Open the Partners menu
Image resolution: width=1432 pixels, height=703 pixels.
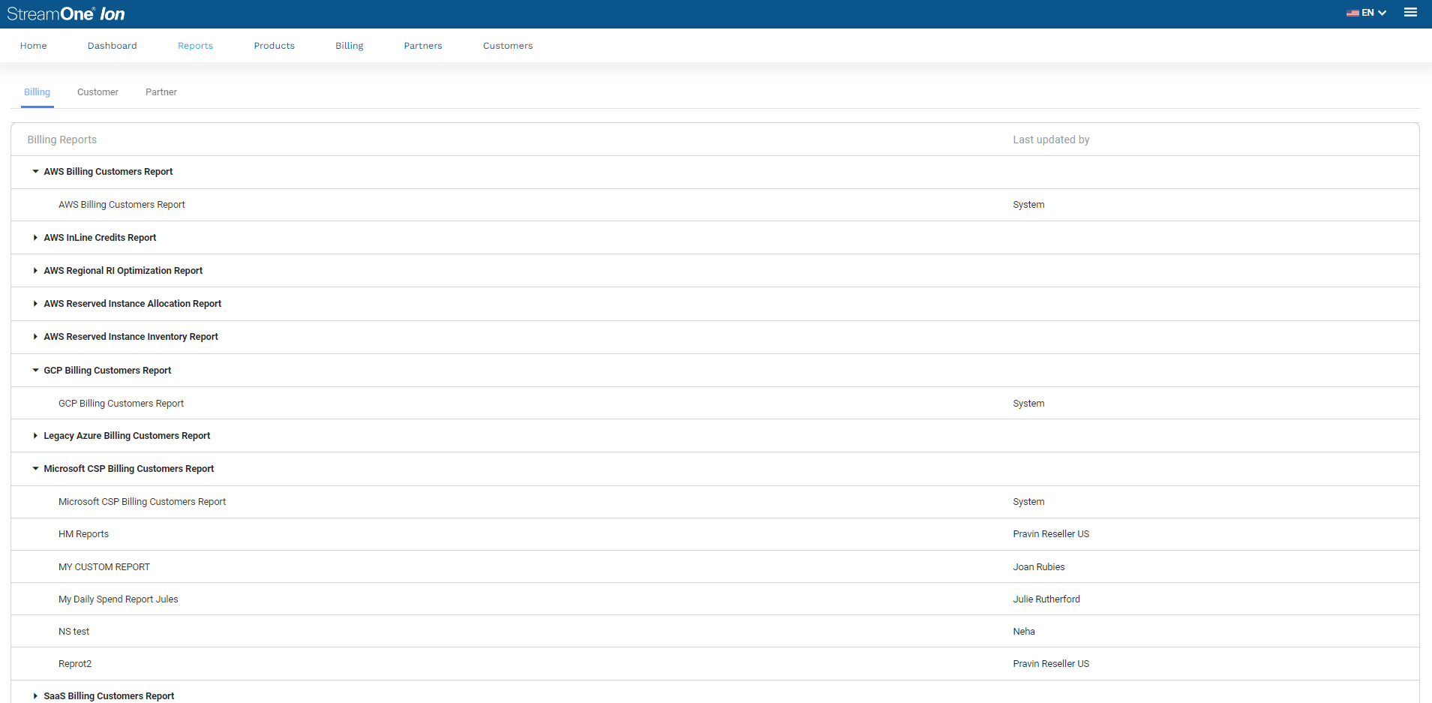(x=423, y=46)
